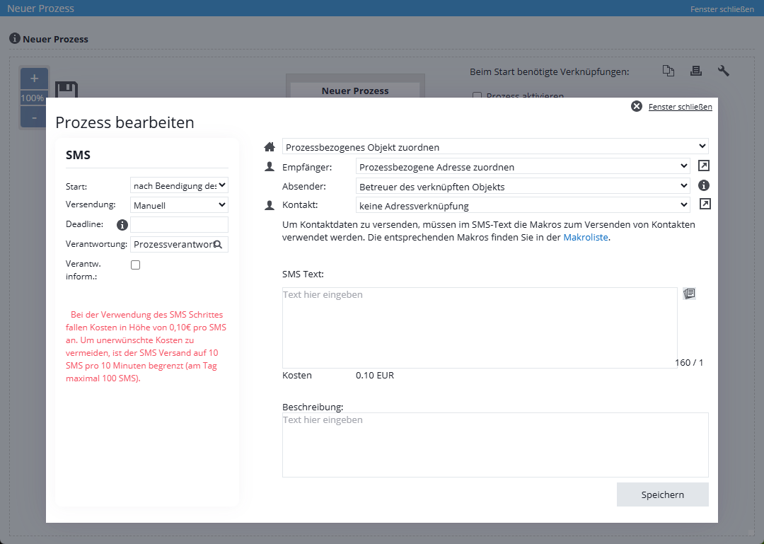Expand the Start dropdown
The height and width of the screenshot is (544, 764).
pyautogui.click(x=179, y=185)
